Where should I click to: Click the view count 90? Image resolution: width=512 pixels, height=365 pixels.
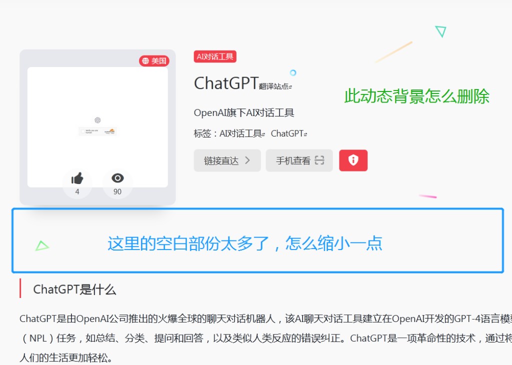pyautogui.click(x=117, y=191)
